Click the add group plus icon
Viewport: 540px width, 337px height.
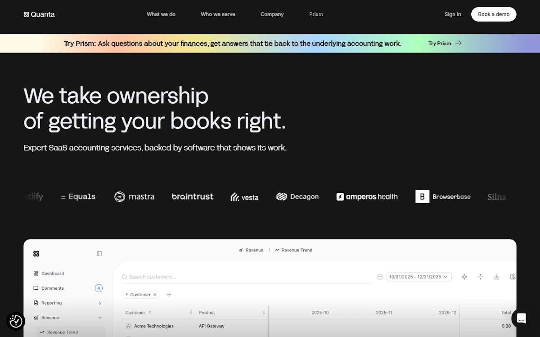point(169,295)
